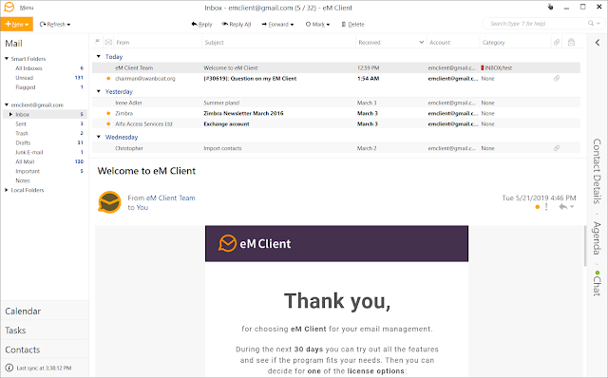This screenshot has height=378, width=608.
Task: Open the Agenda sidebar tab
Action: [598, 238]
